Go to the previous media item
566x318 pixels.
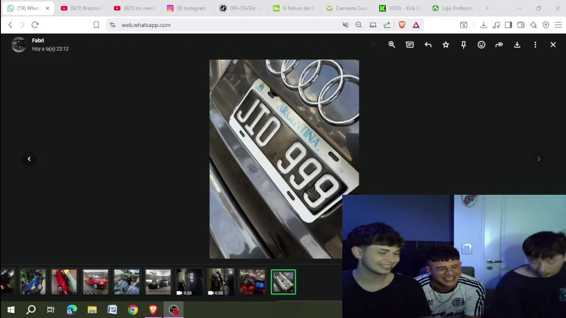point(29,159)
